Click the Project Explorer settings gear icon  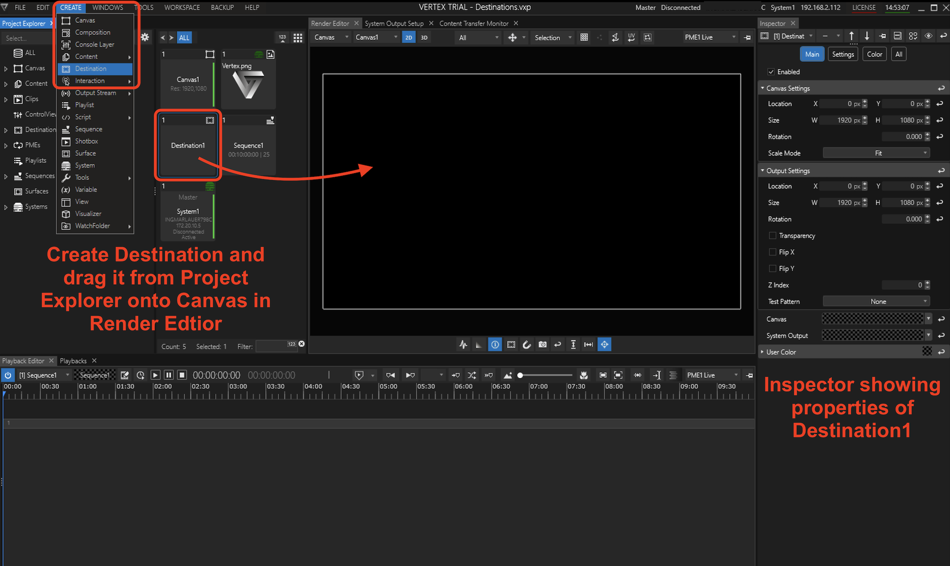(145, 38)
